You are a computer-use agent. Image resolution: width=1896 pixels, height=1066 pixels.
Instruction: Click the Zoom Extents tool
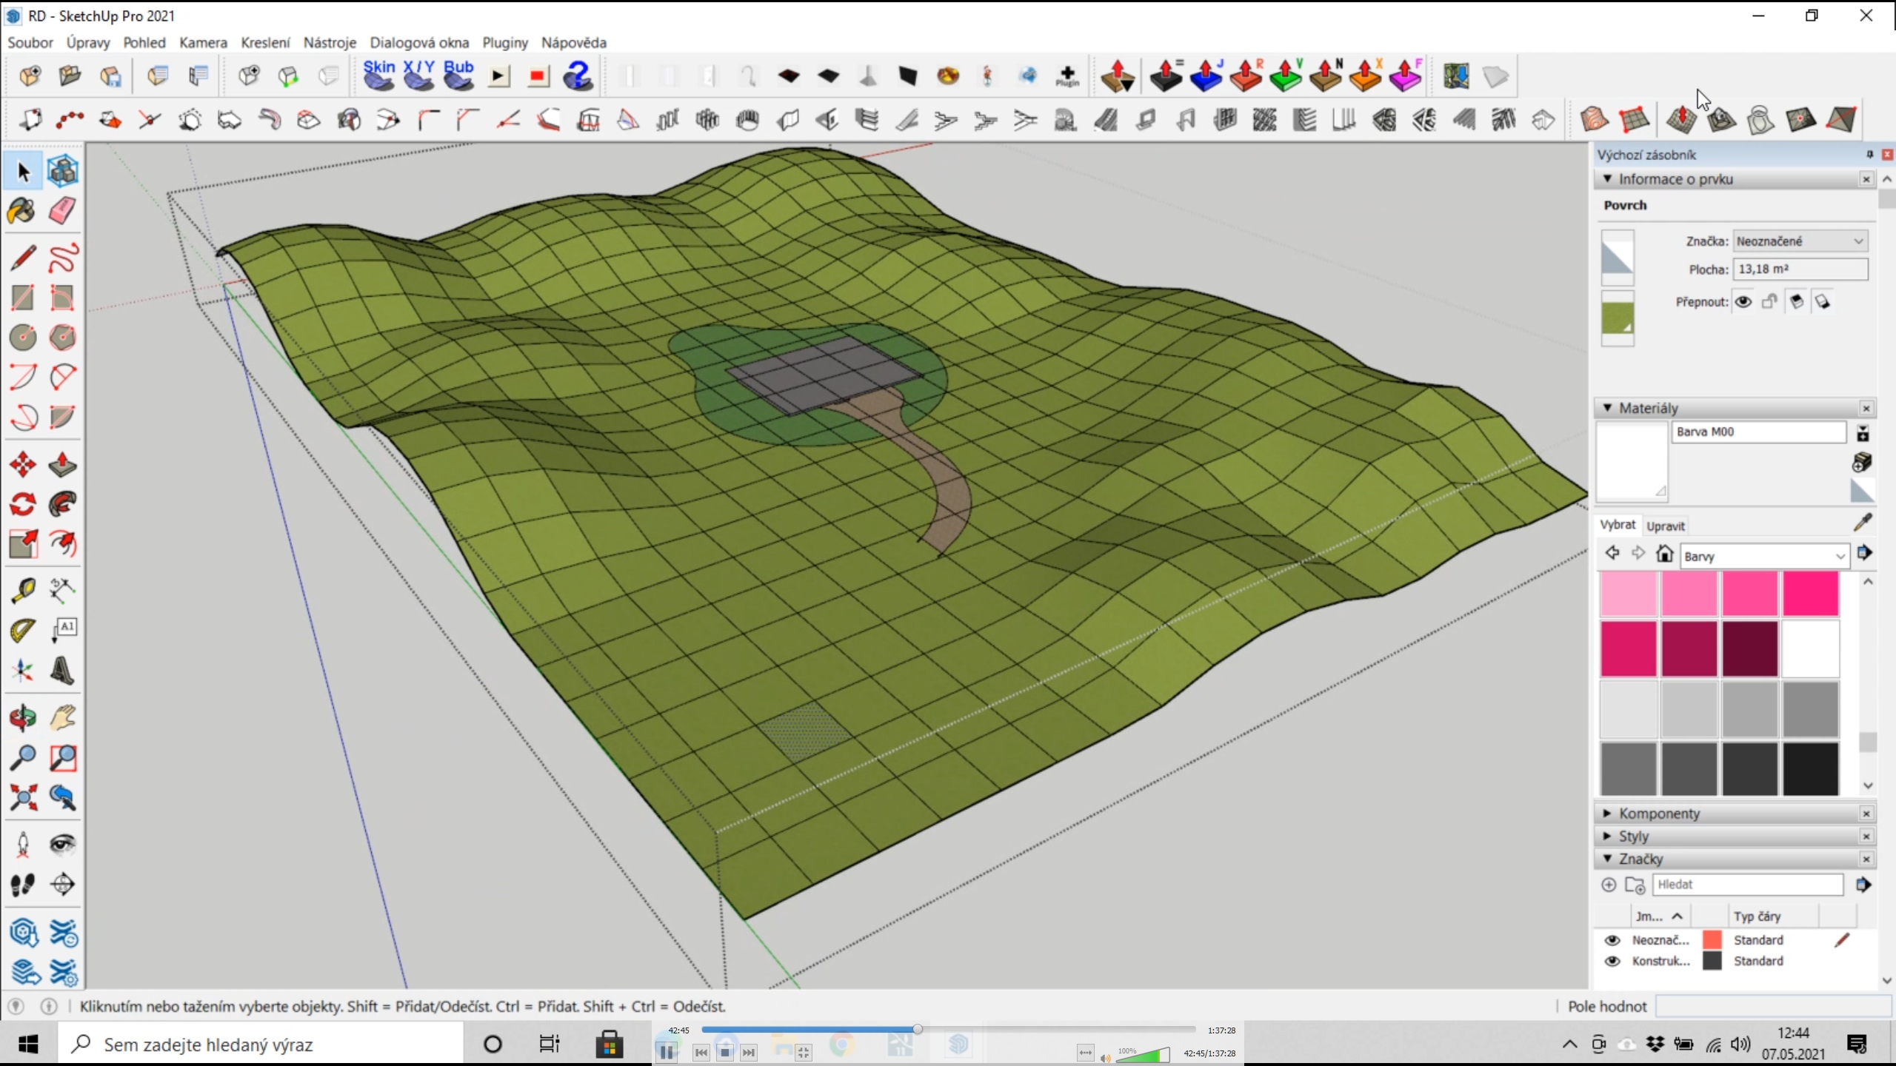tap(22, 797)
